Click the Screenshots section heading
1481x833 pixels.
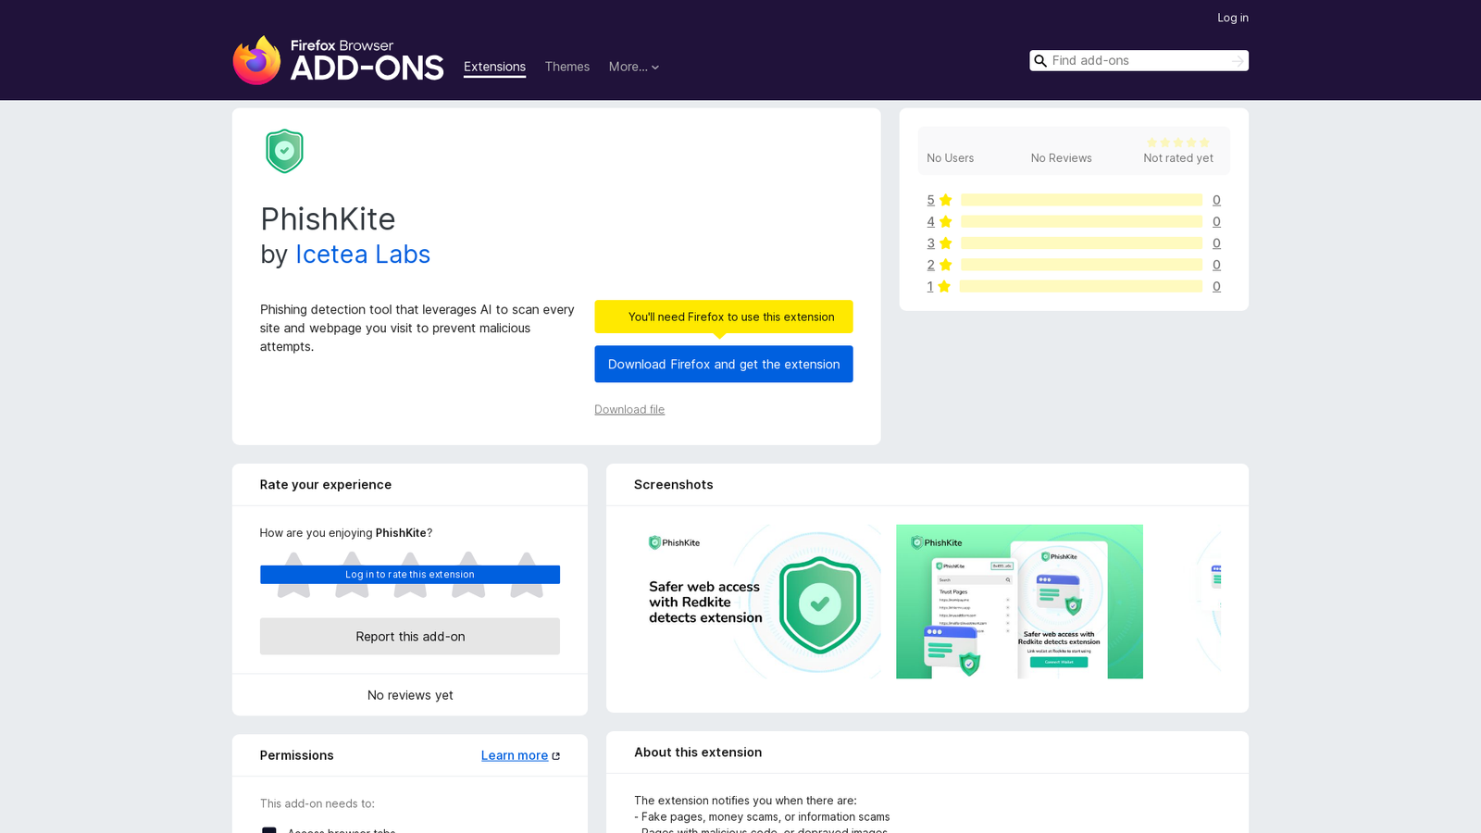674,485
